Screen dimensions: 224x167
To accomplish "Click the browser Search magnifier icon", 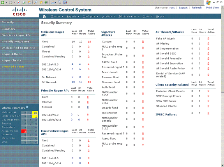I will click(36, 2).
